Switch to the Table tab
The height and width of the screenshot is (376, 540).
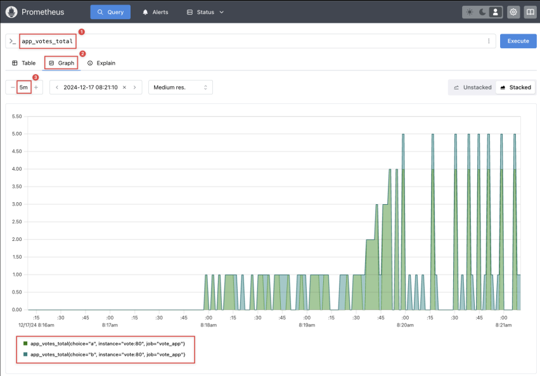tap(23, 63)
